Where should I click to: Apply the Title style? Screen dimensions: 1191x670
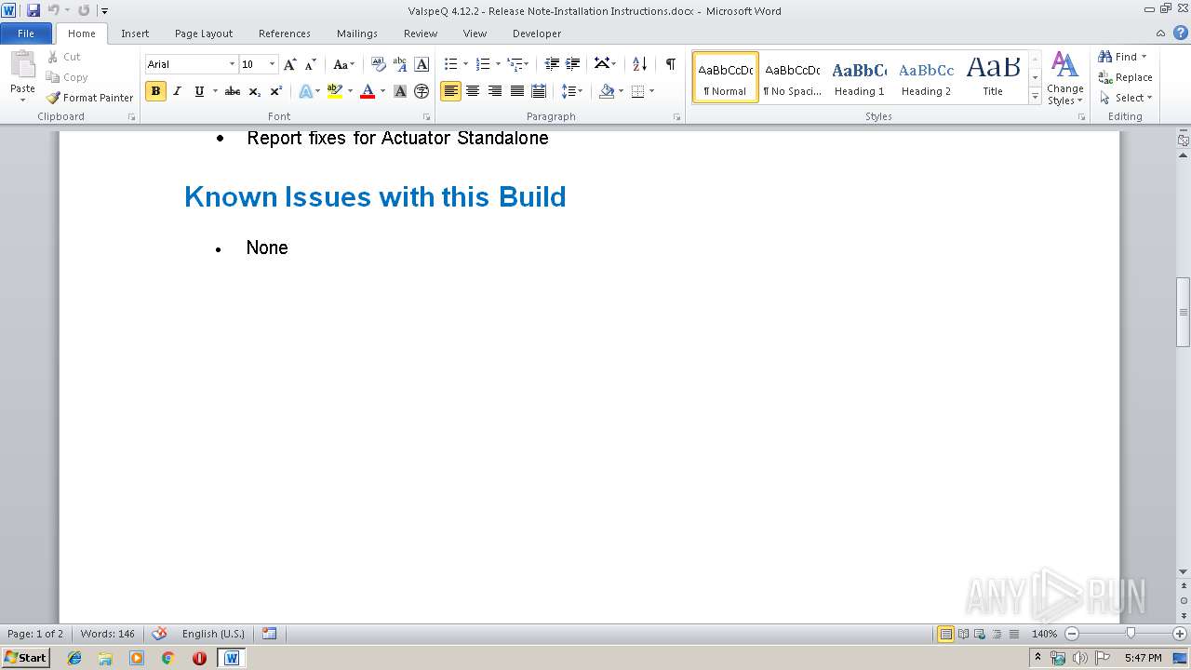pos(993,77)
